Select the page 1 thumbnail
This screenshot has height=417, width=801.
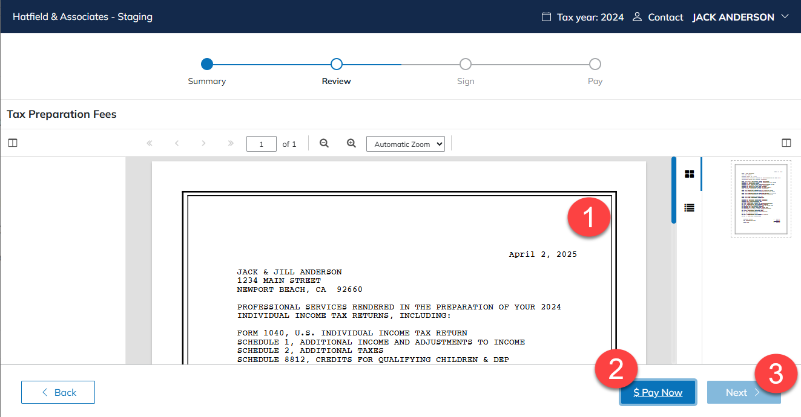tap(760, 199)
